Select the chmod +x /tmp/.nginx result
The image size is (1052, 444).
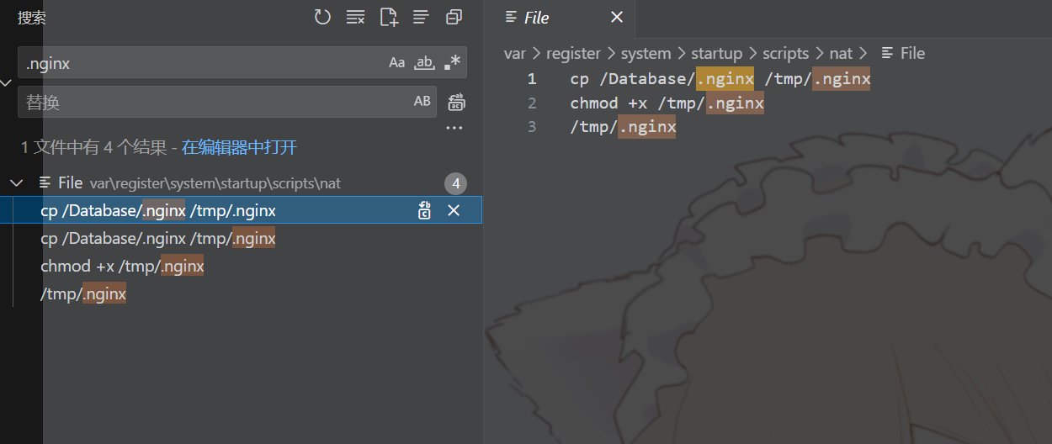pos(122,267)
